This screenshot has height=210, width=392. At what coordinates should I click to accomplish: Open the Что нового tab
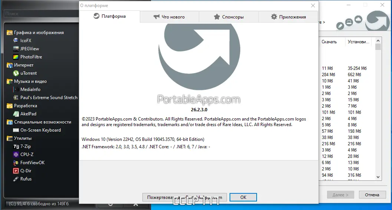(x=169, y=17)
